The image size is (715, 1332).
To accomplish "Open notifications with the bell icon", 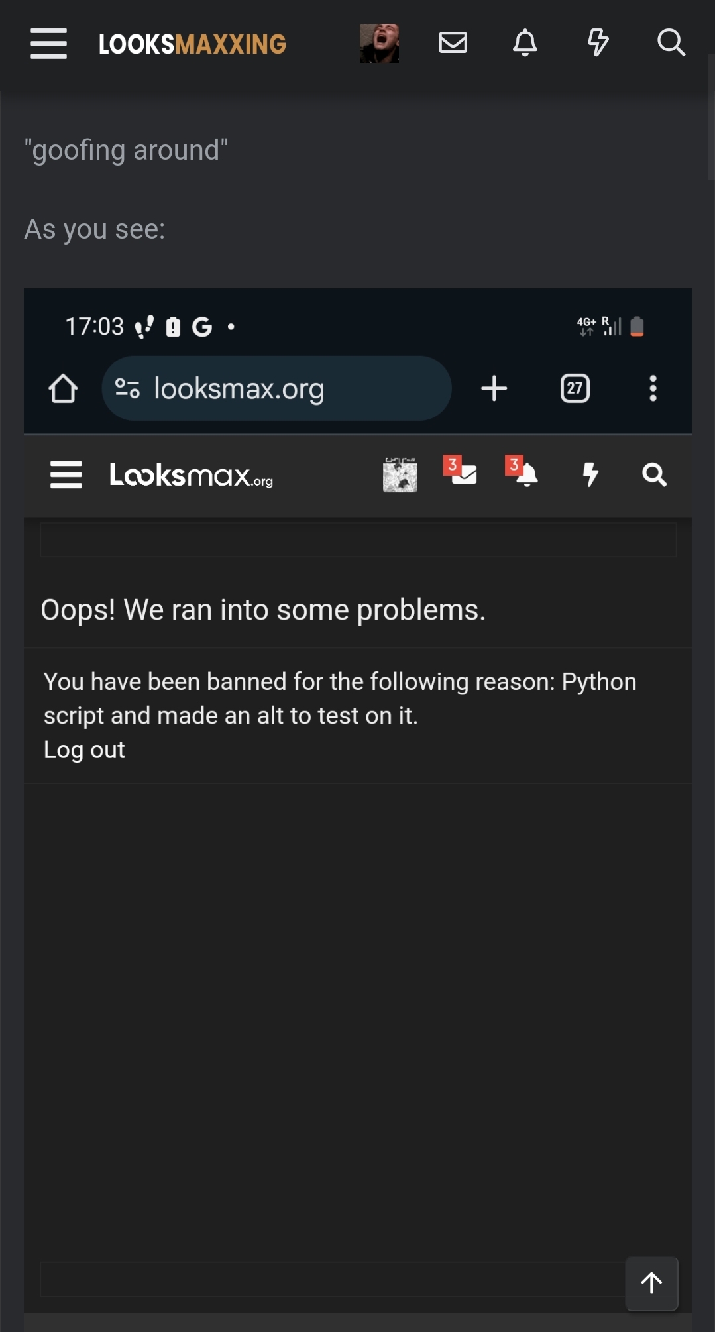I will pyautogui.click(x=525, y=43).
